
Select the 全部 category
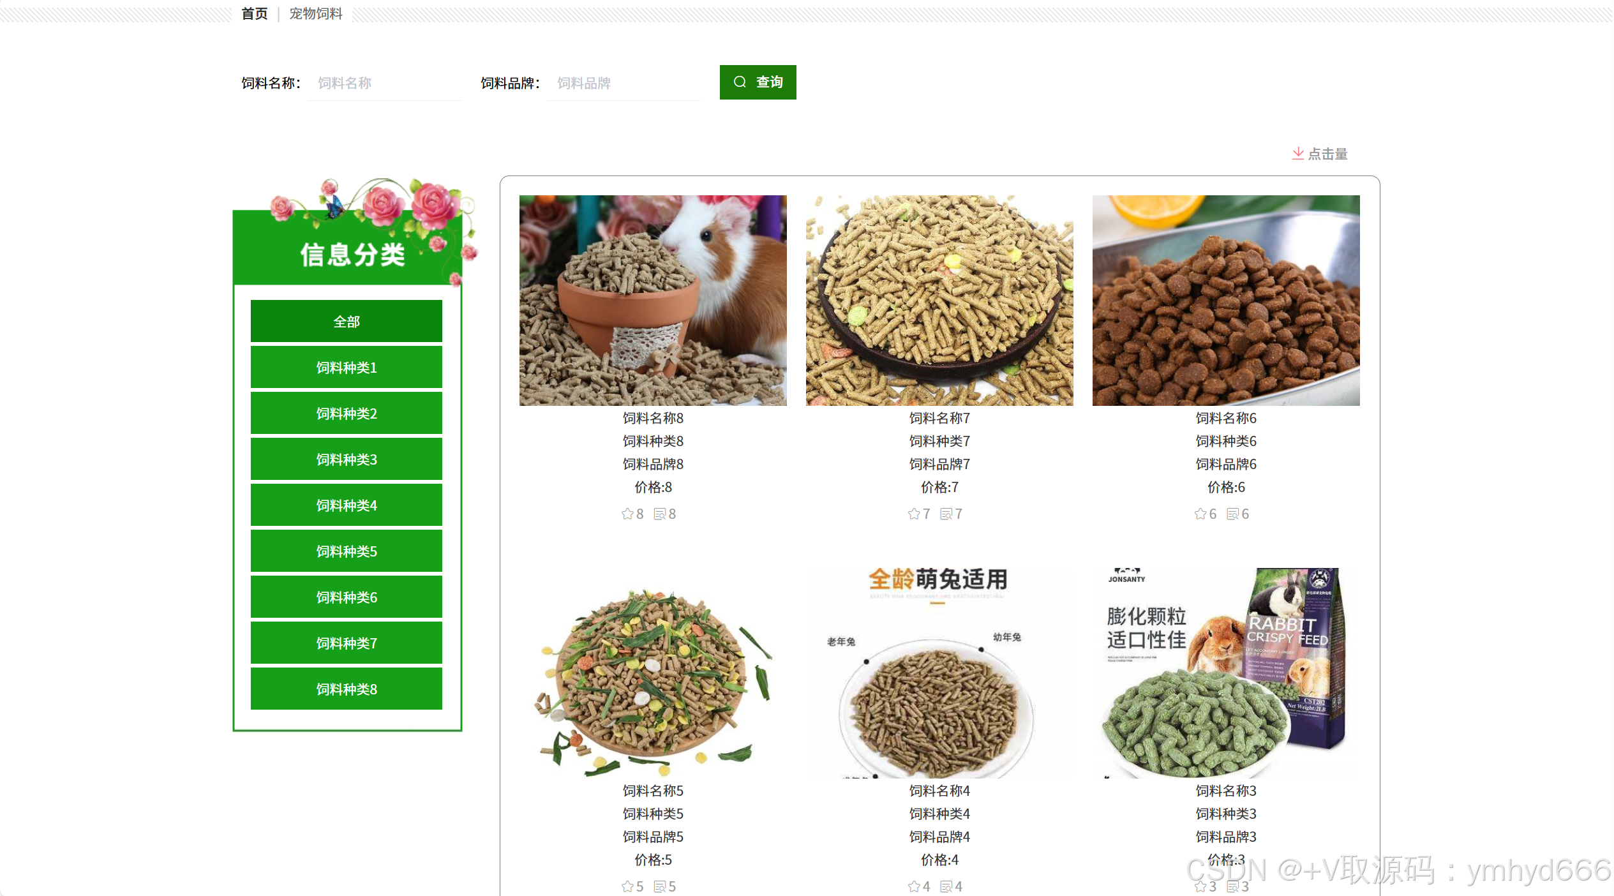pyautogui.click(x=346, y=322)
